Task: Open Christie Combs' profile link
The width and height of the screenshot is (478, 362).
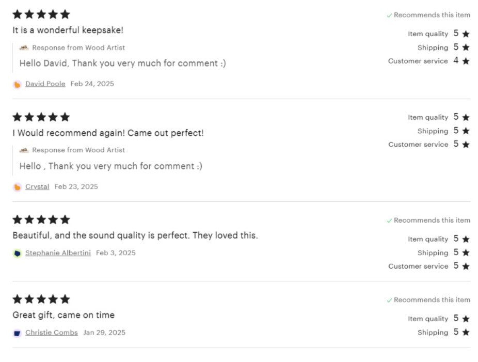Action: [x=52, y=333]
